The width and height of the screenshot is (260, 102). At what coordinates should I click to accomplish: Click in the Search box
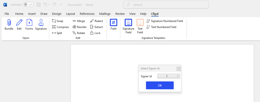pyautogui.click(x=166, y=5)
